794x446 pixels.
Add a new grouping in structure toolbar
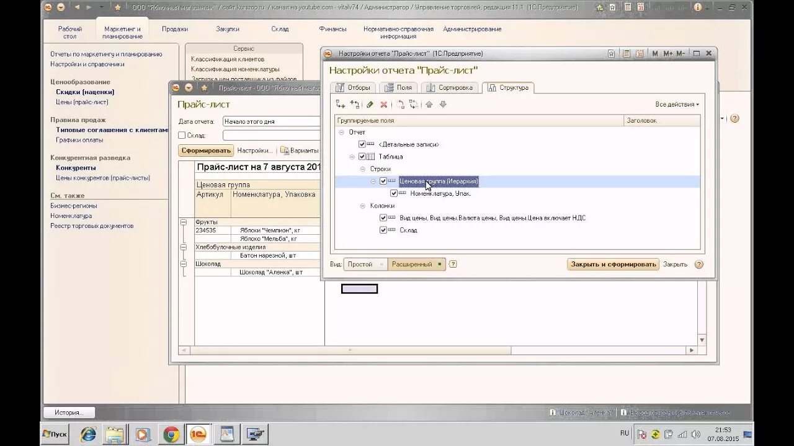[340, 105]
